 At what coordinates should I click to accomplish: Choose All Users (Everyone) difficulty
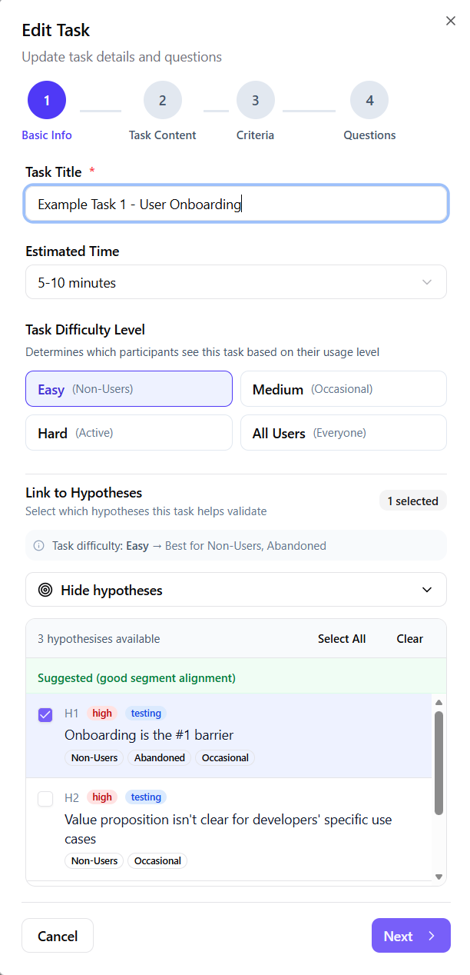pos(343,433)
